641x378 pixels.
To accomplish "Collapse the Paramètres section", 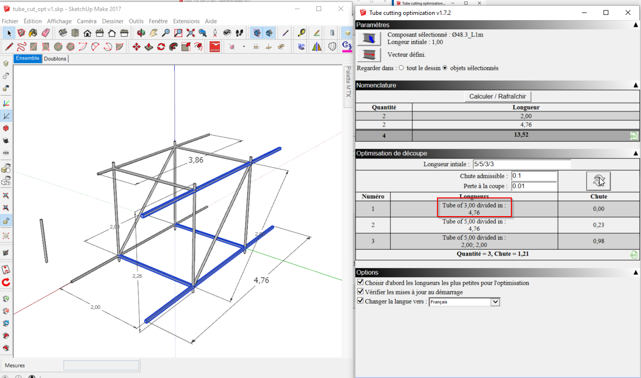I will click(636, 24).
